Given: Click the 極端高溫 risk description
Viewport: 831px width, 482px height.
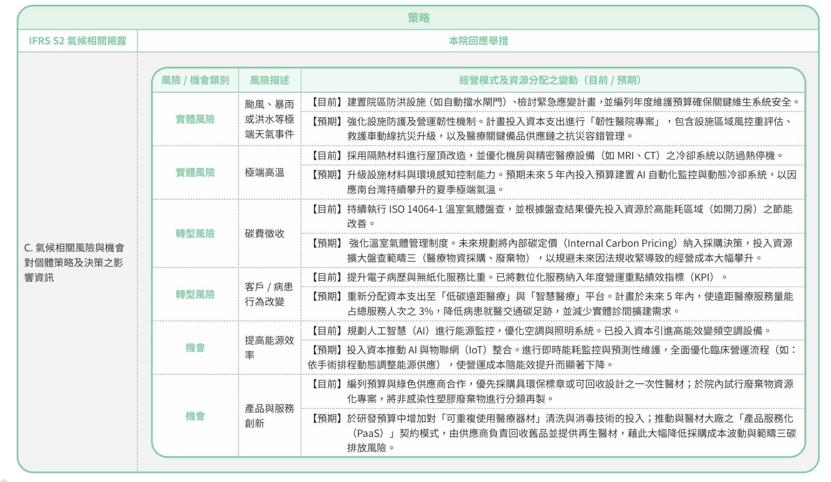Looking at the screenshot, I should tap(265, 172).
